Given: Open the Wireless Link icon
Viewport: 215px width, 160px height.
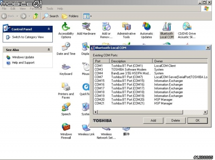Looking at the screenshot, I should pyautogui.click(x=86, y=129).
